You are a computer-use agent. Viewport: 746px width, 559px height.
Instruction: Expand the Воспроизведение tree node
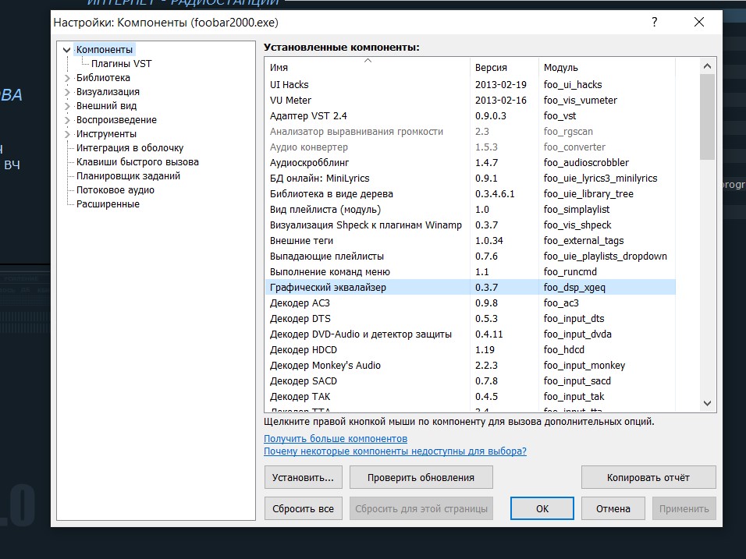click(67, 120)
